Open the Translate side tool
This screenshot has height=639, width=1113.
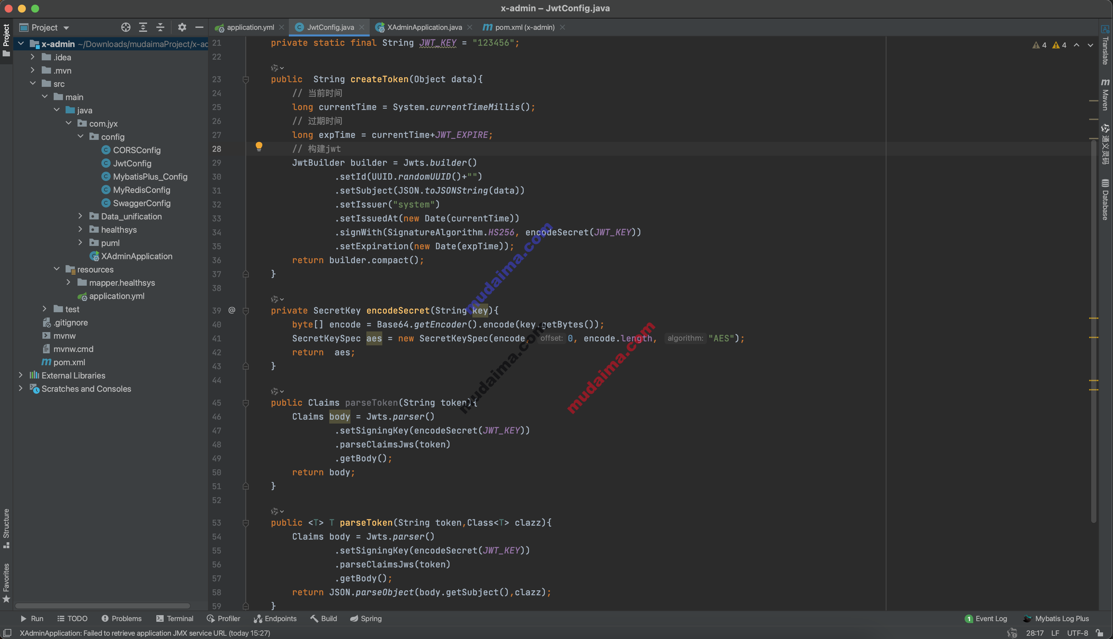pyautogui.click(x=1105, y=45)
